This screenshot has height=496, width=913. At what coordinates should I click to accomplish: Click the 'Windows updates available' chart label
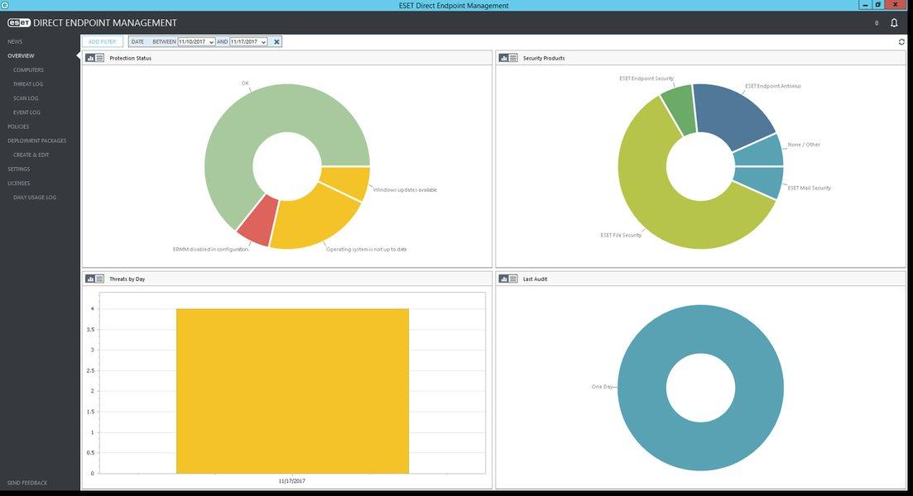(x=405, y=190)
